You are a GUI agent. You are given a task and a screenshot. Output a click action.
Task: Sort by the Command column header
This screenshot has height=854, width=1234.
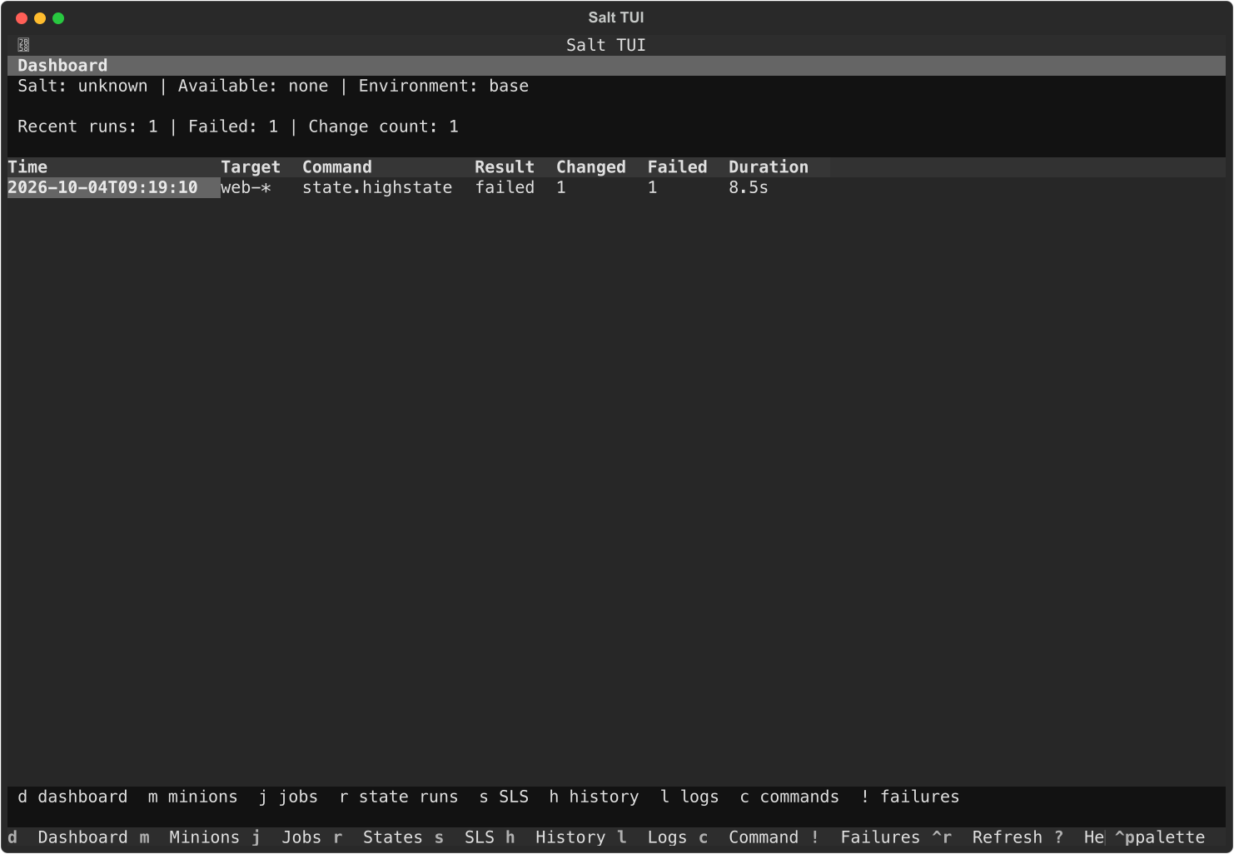(337, 167)
